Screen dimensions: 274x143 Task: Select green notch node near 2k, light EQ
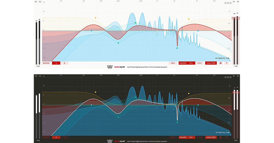pyautogui.click(x=177, y=48)
